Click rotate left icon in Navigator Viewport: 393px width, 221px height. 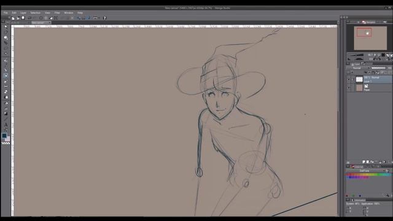(375, 59)
